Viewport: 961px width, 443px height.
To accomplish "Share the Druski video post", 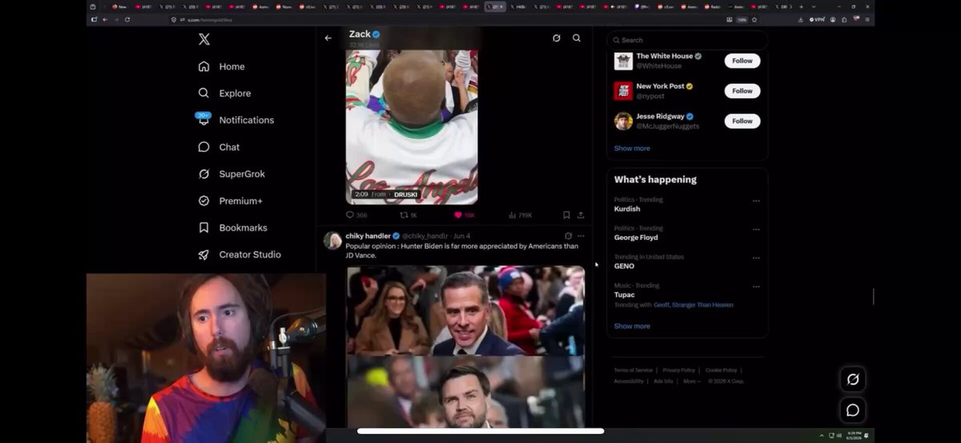I will pyautogui.click(x=581, y=215).
